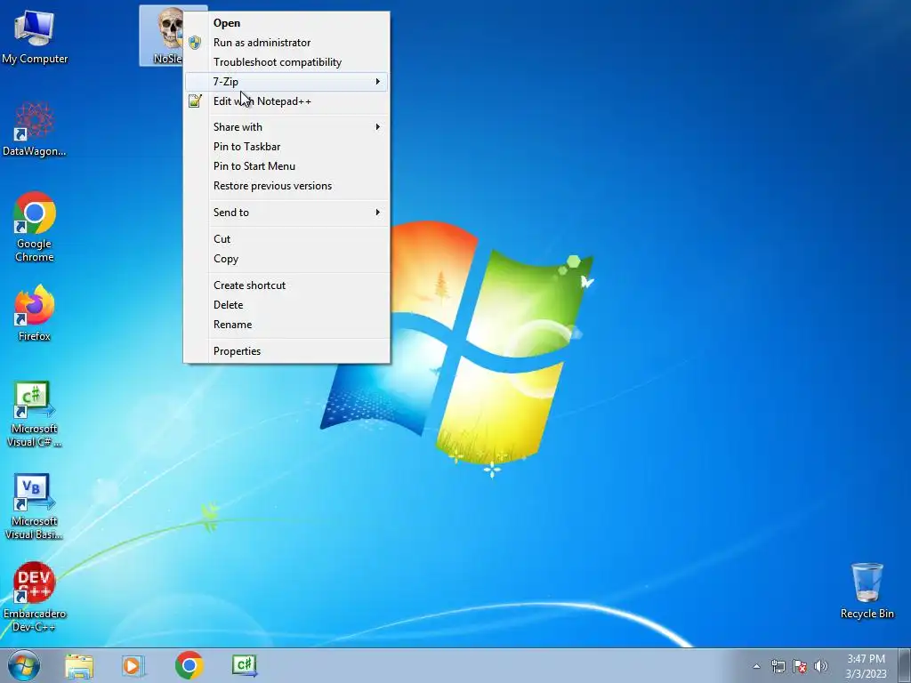Choose Rename in the context menu

point(286,325)
